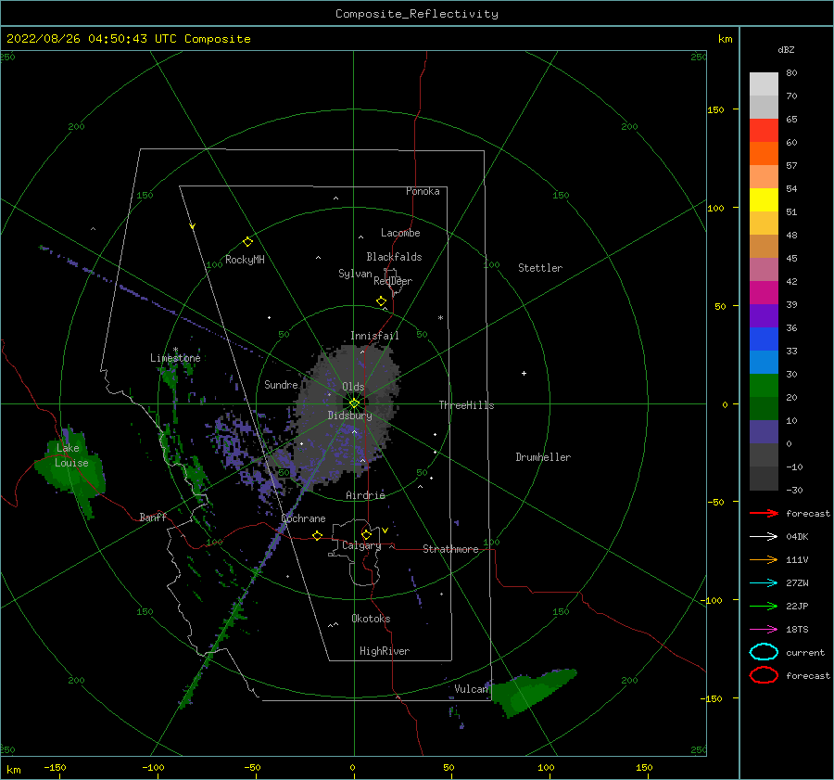Click the white asterisk marker near Stettler road
Screen dimensions: 834x780
440,318
